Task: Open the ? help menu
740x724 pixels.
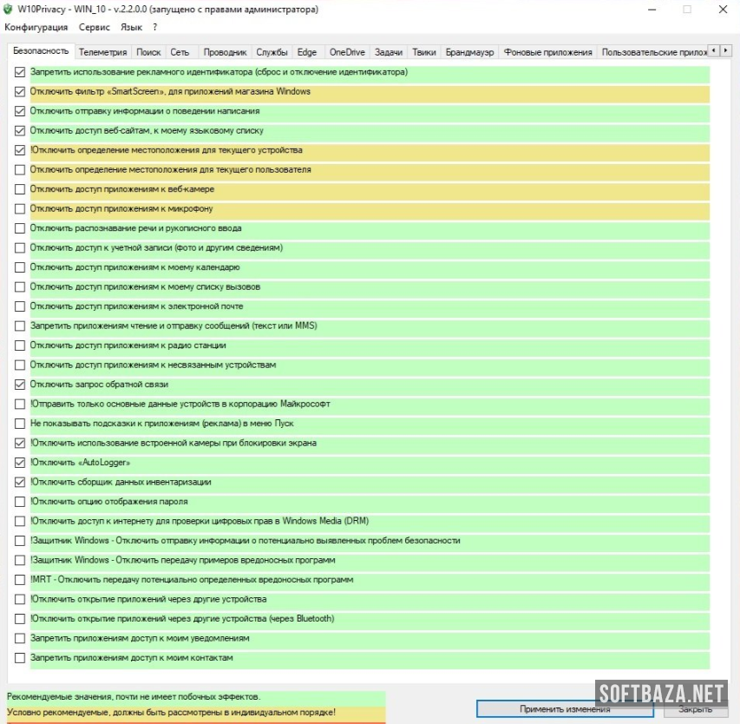Action: 154,27
